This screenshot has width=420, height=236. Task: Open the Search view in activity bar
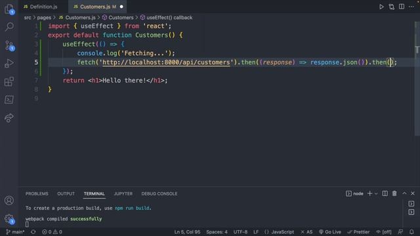pos(9,27)
